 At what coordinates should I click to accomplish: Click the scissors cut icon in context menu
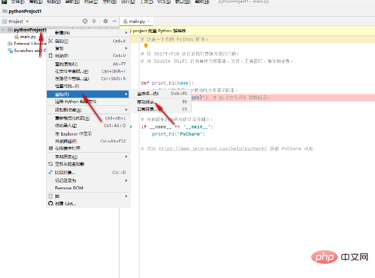50,41
